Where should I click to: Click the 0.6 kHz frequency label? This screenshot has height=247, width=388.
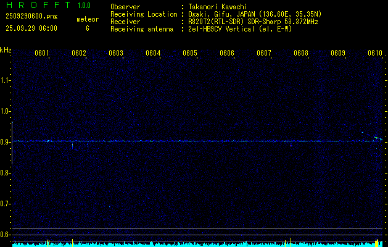5,235
